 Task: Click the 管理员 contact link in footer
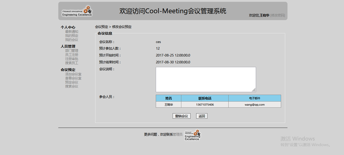click(x=178, y=134)
